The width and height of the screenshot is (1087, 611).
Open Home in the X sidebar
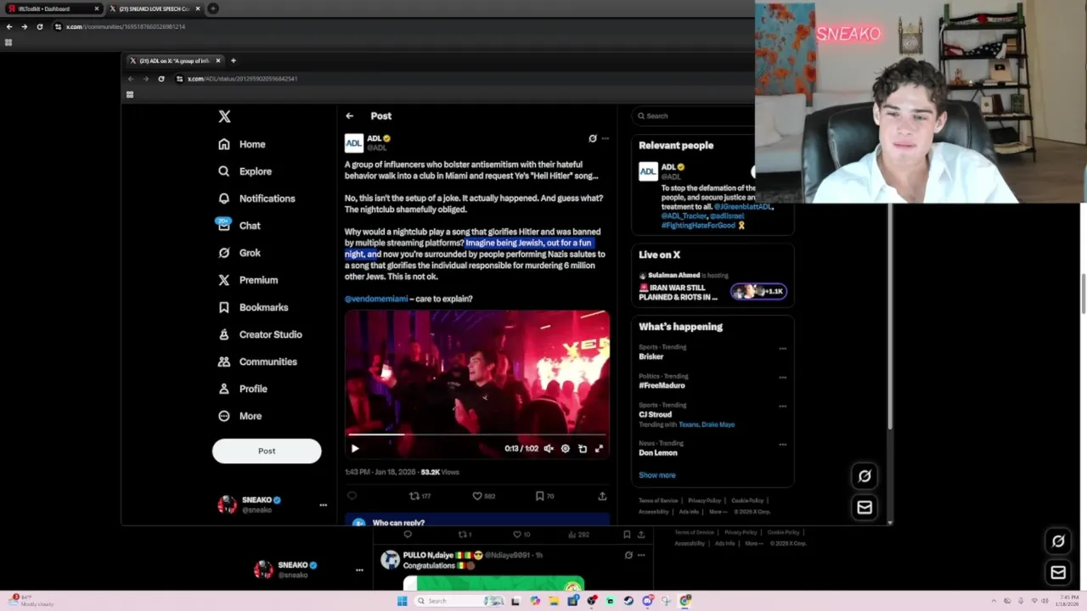(242, 144)
